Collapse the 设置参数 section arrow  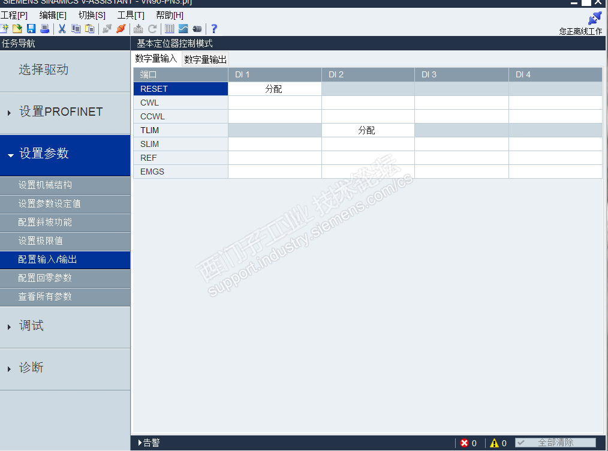click(10, 155)
